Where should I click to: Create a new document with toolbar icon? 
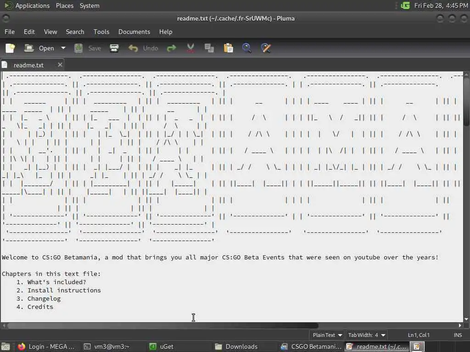(x=10, y=48)
